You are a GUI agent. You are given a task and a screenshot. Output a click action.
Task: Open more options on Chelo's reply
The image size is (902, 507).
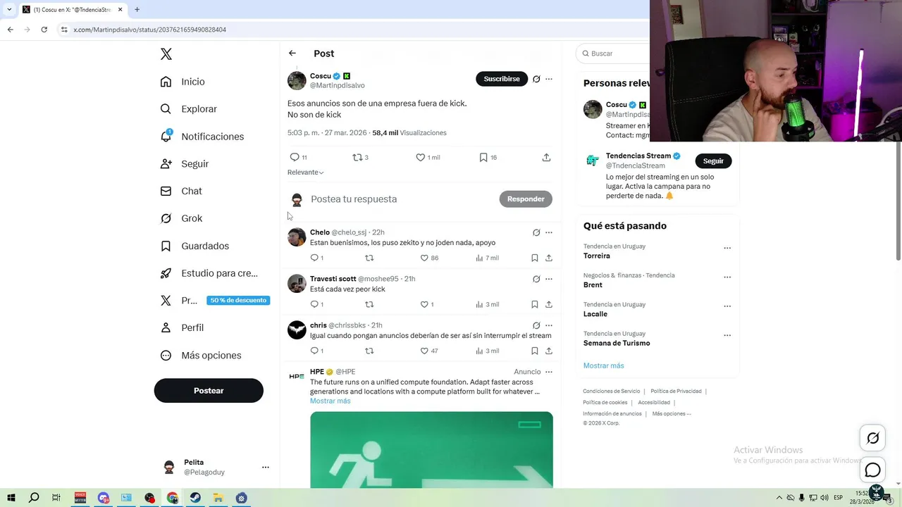549,232
